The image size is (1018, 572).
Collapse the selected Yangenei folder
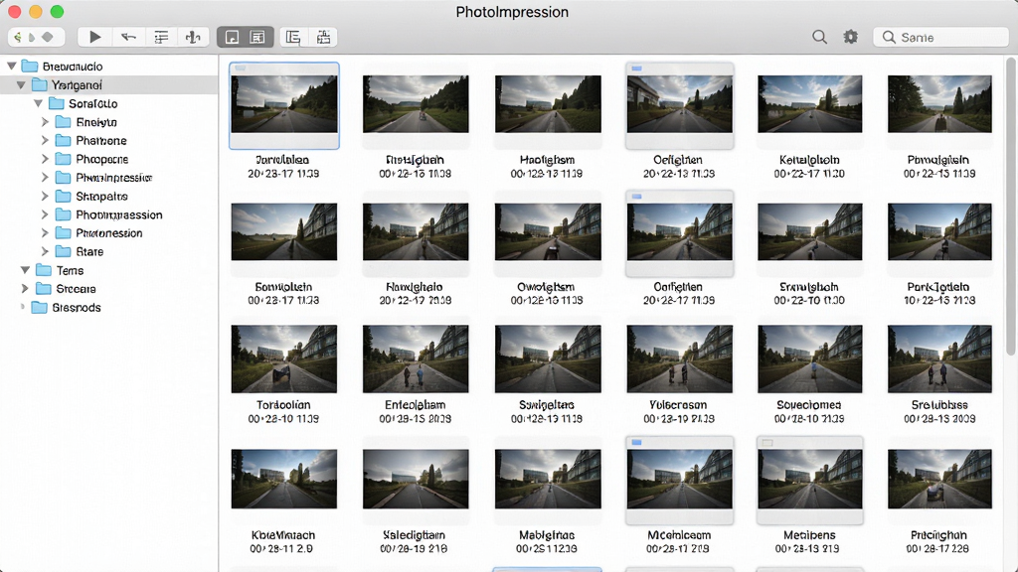click(22, 85)
